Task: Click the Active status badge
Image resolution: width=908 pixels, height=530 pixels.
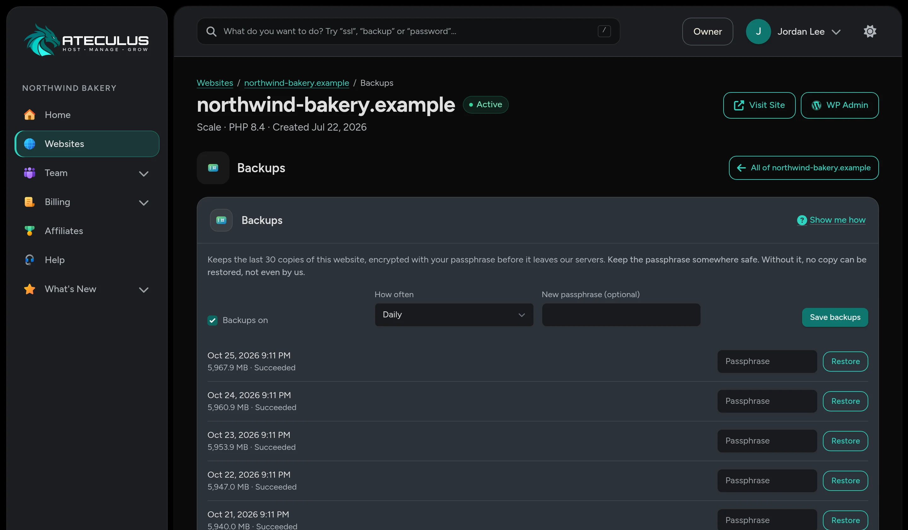Action: [485, 104]
